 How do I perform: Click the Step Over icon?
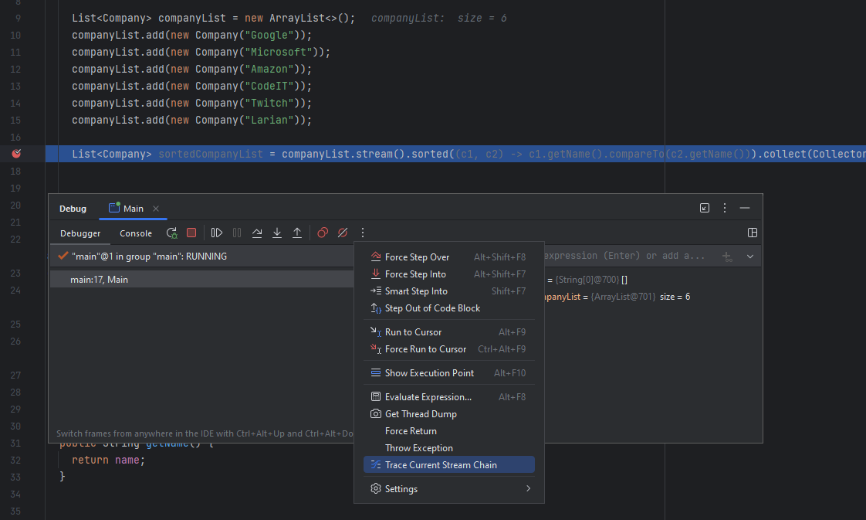257,233
